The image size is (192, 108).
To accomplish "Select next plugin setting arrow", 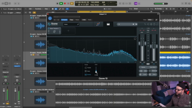I will click(58, 20).
